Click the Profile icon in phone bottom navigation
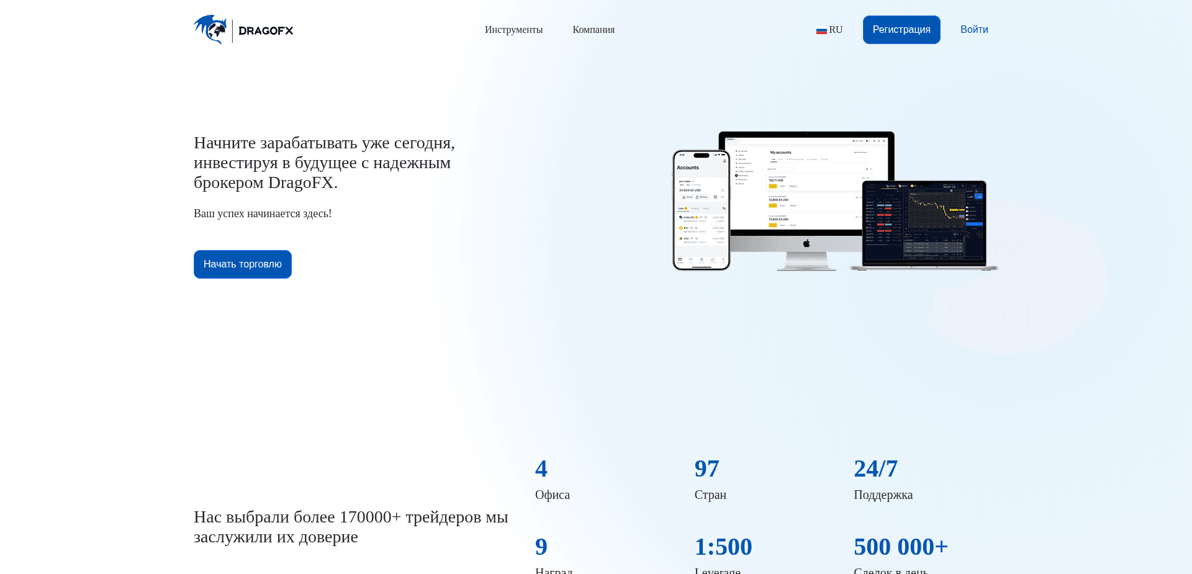Screen dimensions: 1192x574 [x=723, y=259]
